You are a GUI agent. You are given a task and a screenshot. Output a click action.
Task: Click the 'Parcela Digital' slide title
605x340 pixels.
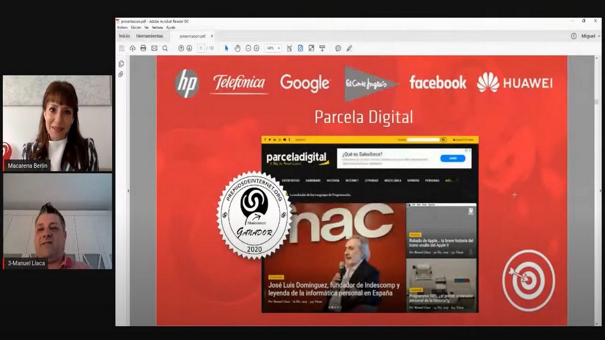pos(363,117)
